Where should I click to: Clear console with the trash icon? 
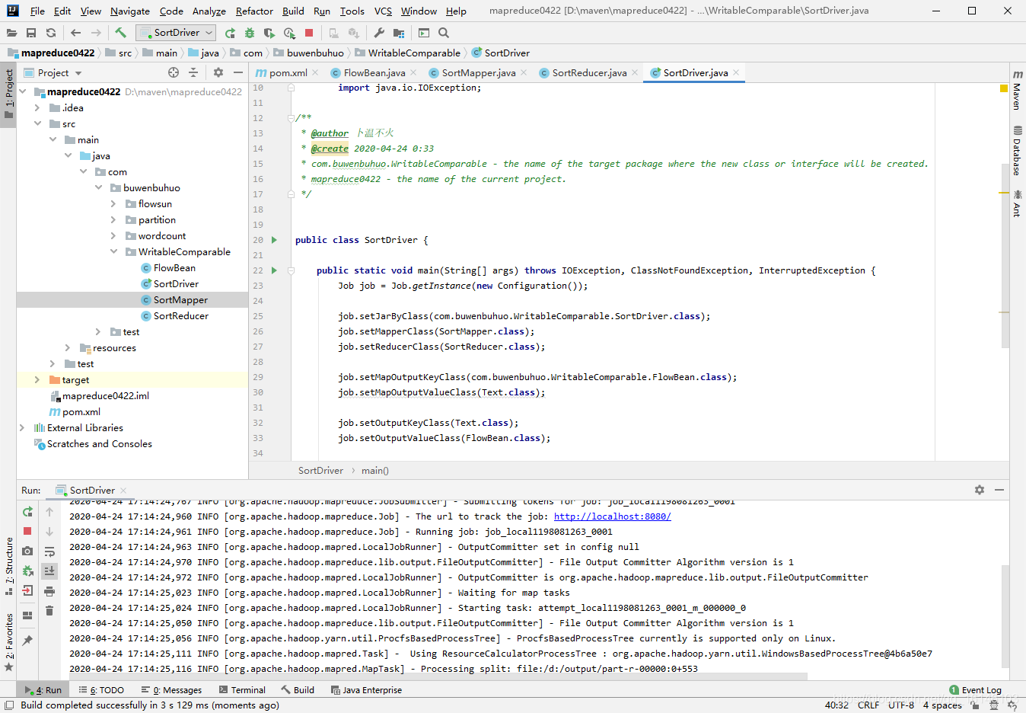click(49, 610)
